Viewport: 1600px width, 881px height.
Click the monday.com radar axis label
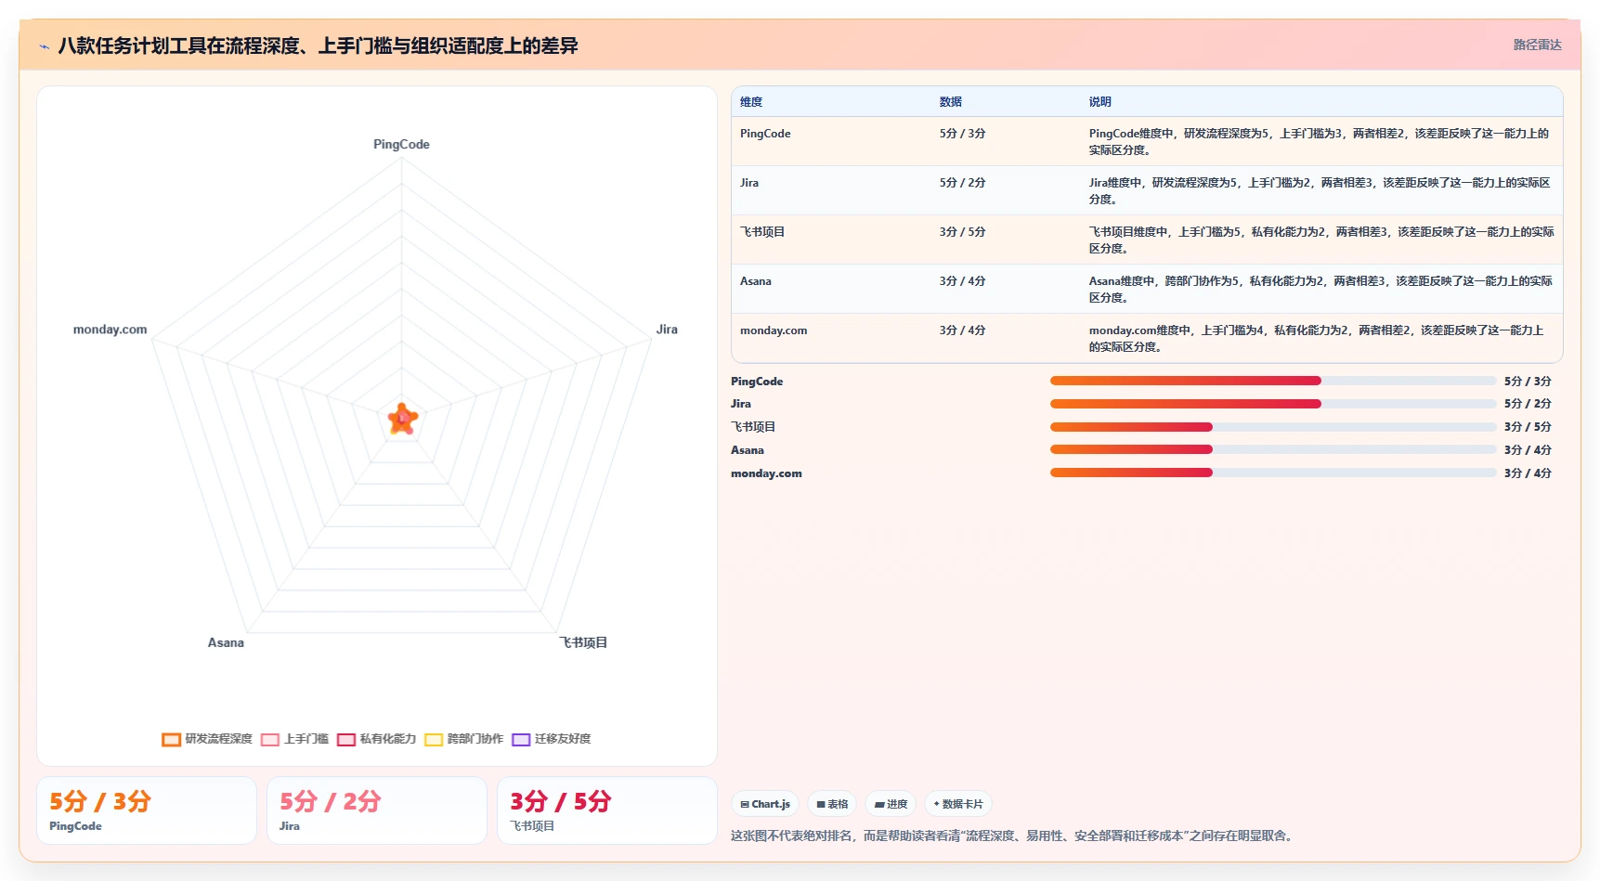[110, 330]
